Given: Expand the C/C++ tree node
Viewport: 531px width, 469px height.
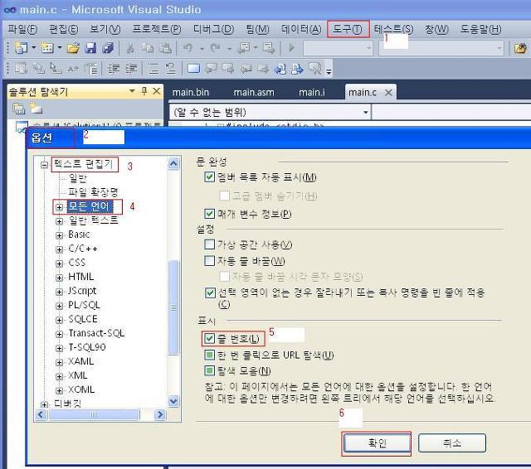Looking at the screenshot, I should (x=59, y=249).
